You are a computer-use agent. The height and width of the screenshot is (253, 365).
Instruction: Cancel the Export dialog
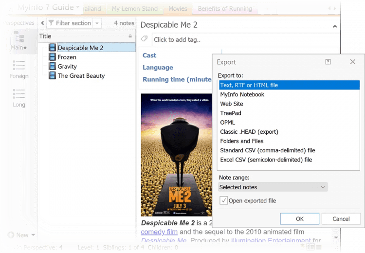(x=341, y=218)
